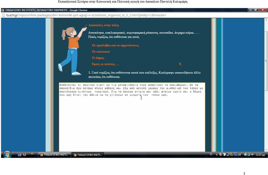This screenshot has height=175, width=268.
Task: Open the volume tray icon
Action: 253,155
